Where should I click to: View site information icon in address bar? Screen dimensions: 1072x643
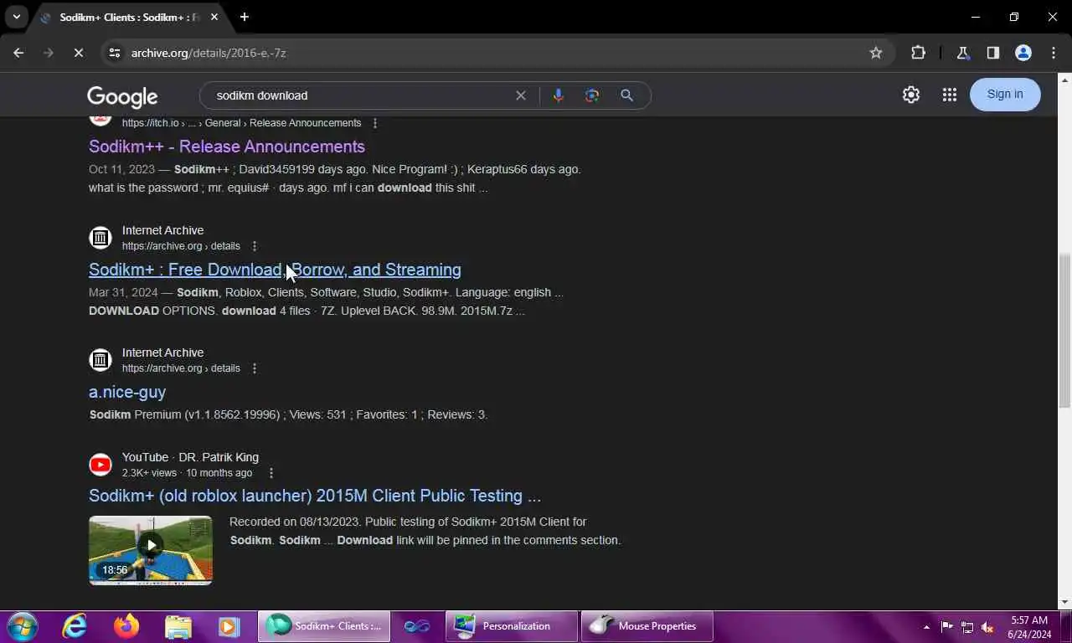pos(115,53)
